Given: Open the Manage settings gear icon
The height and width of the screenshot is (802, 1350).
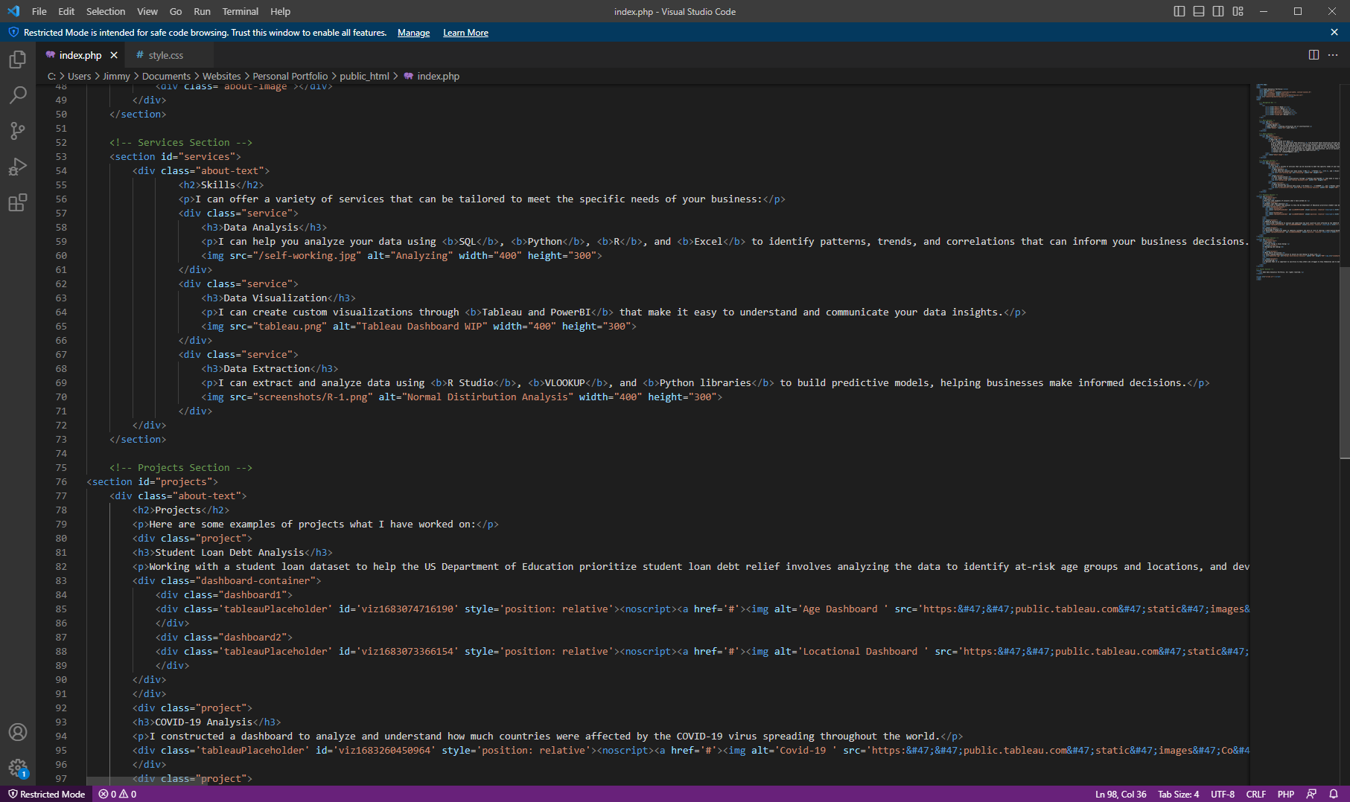Looking at the screenshot, I should point(17,769).
